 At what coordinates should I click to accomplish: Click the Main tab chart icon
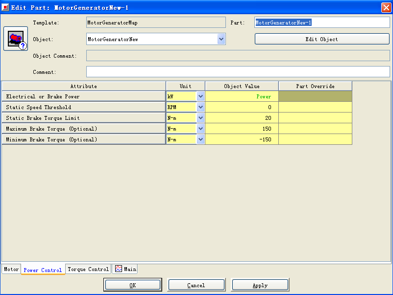click(x=119, y=269)
